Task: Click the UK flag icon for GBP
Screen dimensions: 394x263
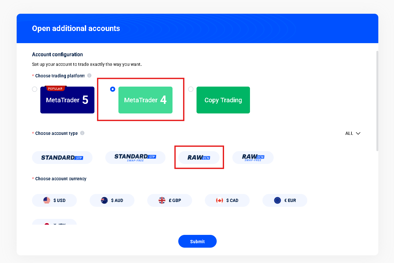Action: coord(162,200)
